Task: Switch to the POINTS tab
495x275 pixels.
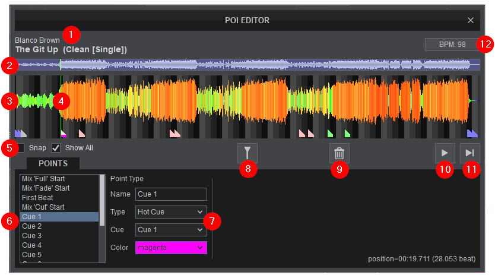Action: click(x=53, y=163)
